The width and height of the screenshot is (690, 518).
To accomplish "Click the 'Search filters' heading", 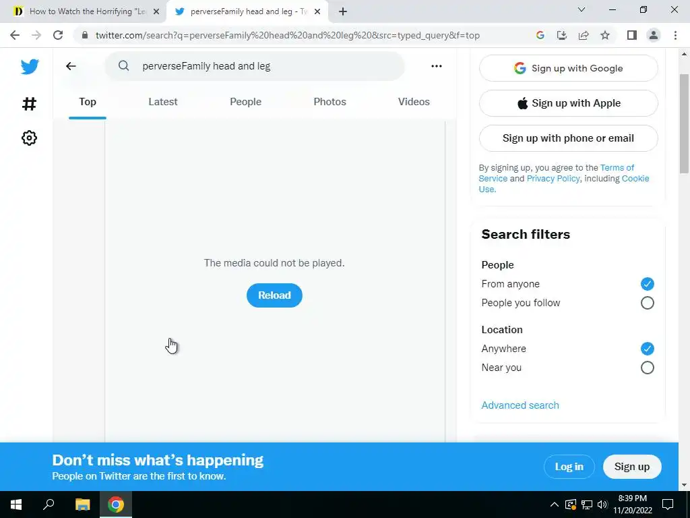I will [526, 234].
